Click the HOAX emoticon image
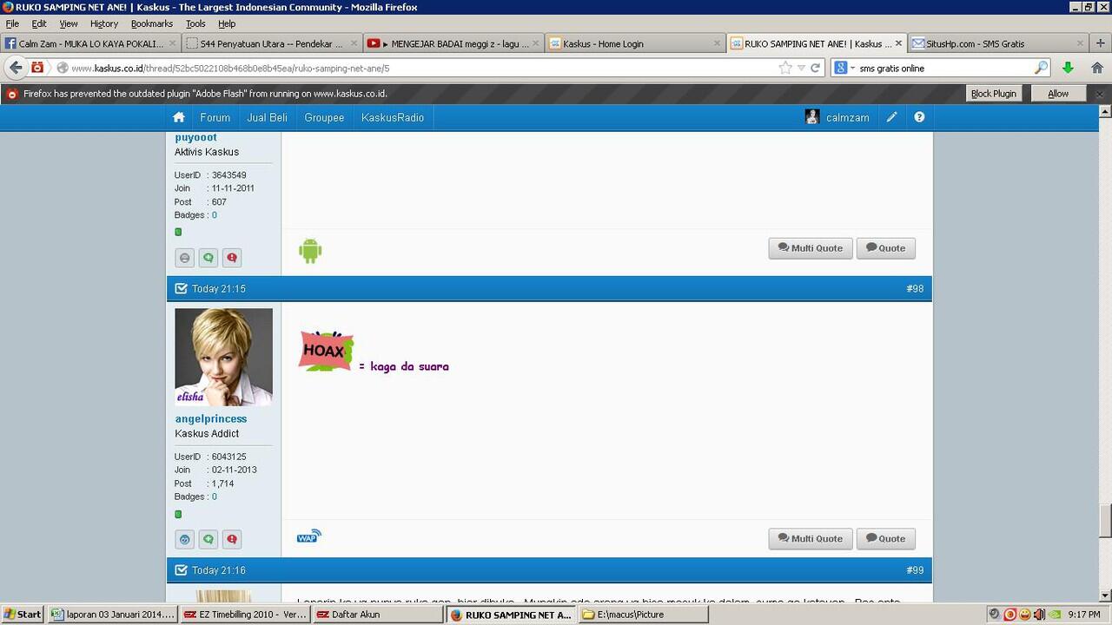Viewport: 1112px width, 625px height. [326, 351]
